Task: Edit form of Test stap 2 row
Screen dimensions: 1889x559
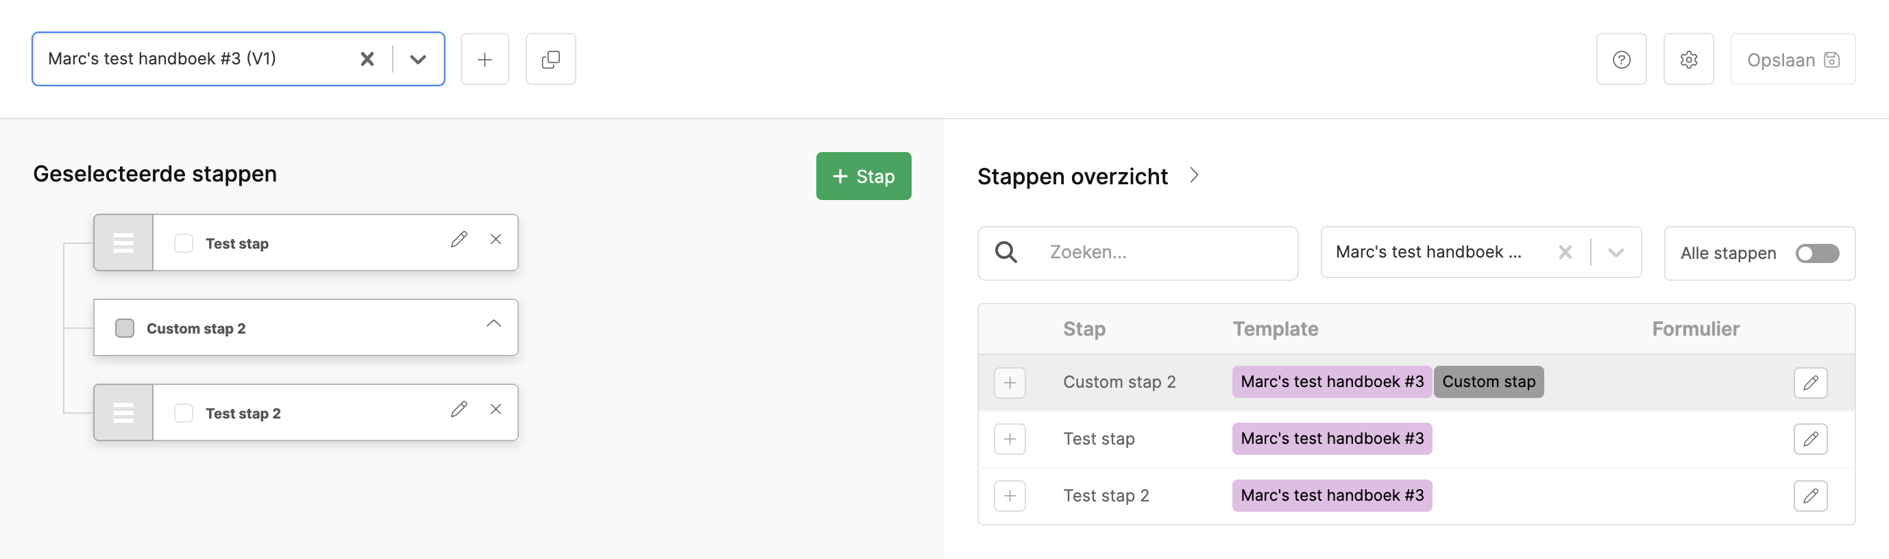Action: coord(1809,496)
